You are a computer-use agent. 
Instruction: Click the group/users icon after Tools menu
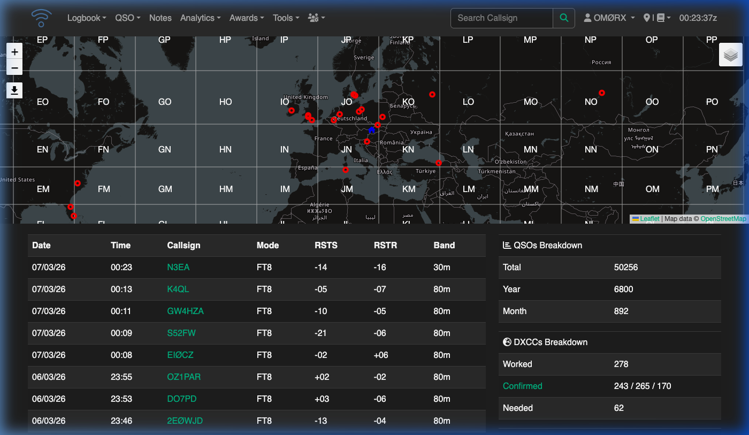point(313,18)
